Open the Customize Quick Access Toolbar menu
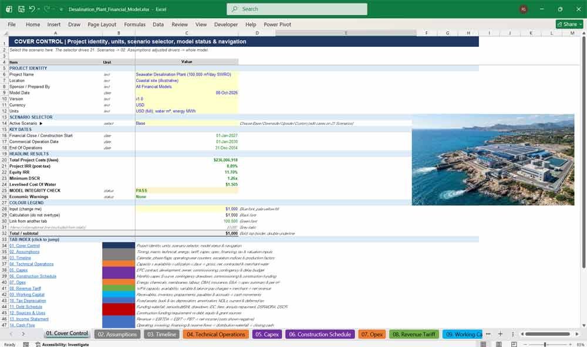Screen dimensions: 587x347 61,9
